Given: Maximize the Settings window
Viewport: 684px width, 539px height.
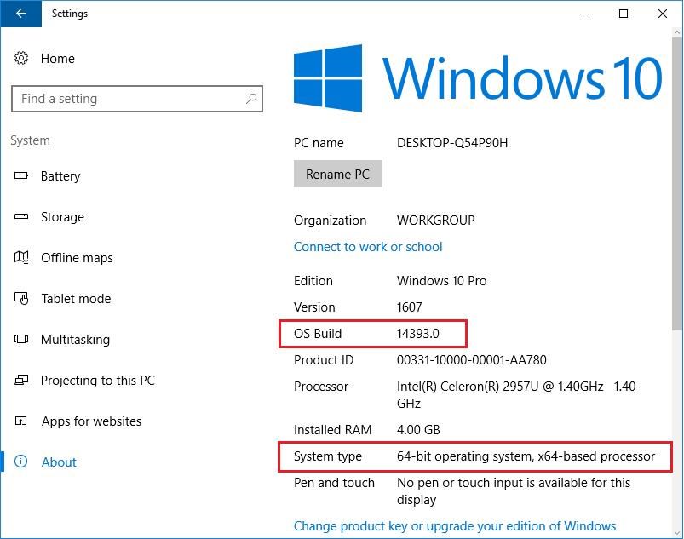Looking at the screenshot, I should tap(624, 14).
